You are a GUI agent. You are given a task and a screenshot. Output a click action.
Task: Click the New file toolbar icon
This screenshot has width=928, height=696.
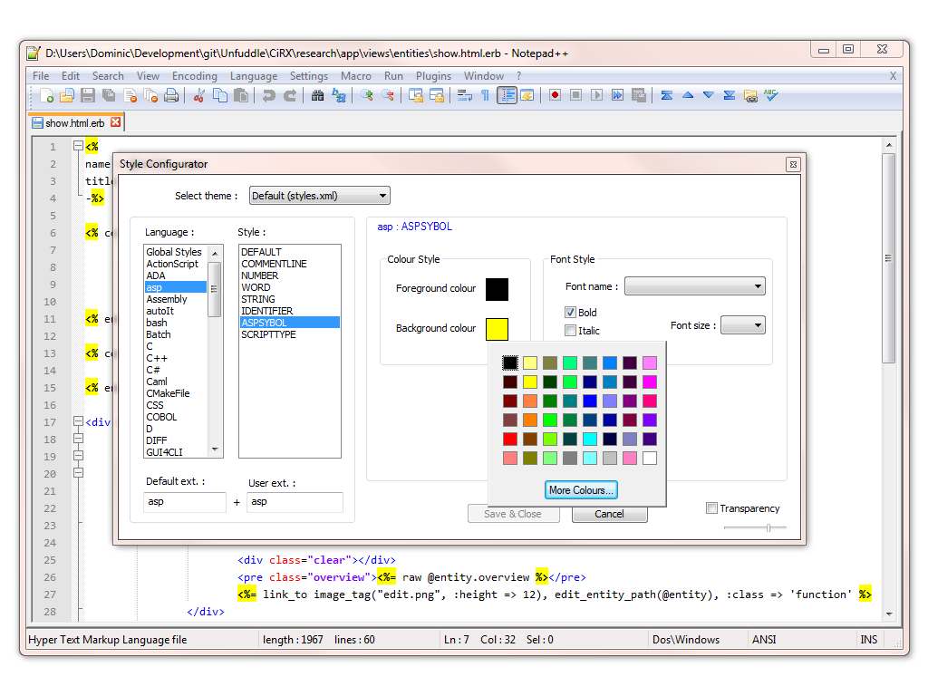tap(46, 95)
